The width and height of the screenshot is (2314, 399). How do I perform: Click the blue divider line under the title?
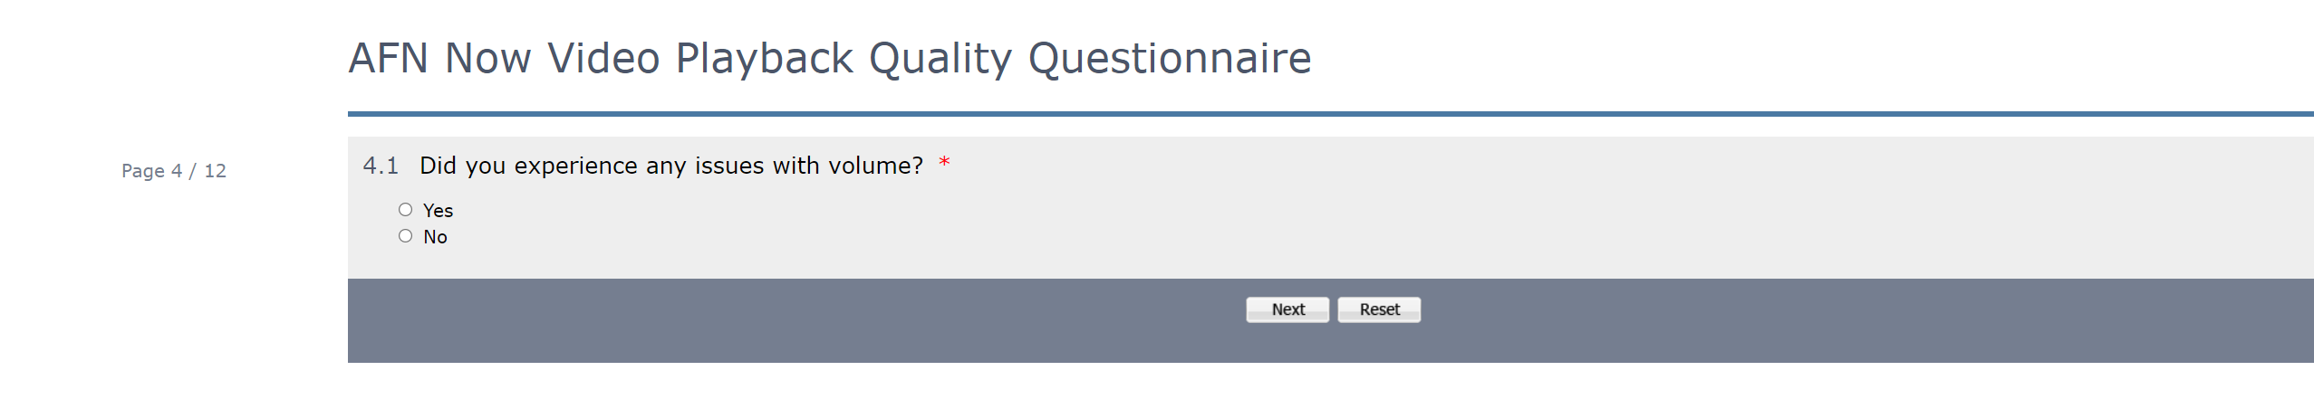tap(1330, 114)
